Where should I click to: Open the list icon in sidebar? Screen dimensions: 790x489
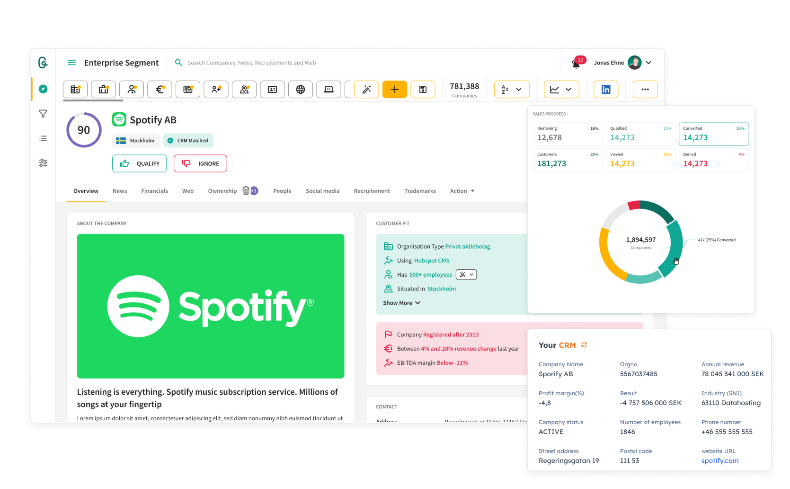point(43,138)
